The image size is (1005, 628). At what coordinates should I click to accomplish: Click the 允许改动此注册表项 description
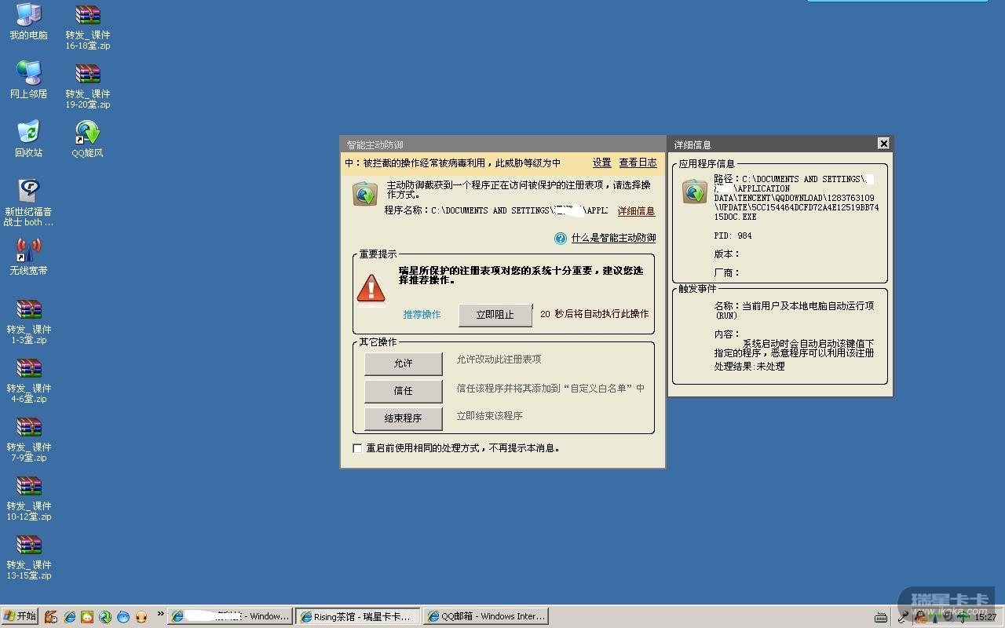tap(499, 360)
